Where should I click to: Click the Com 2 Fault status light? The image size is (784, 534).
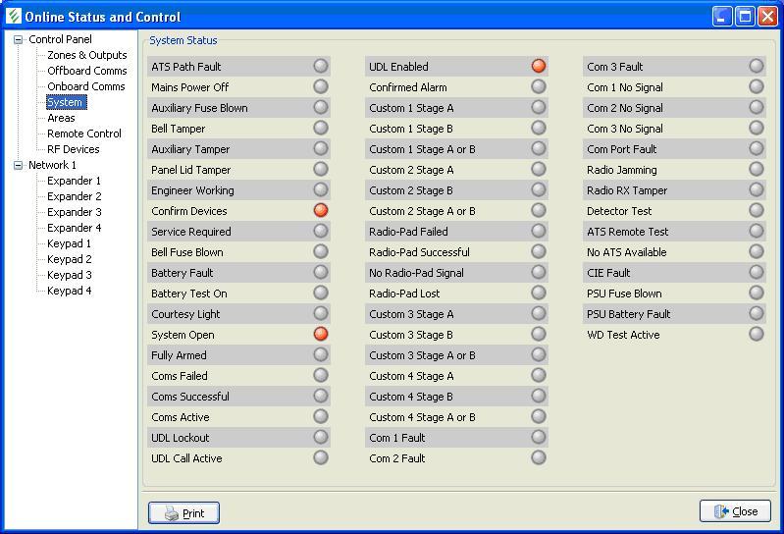click(538, 457)
